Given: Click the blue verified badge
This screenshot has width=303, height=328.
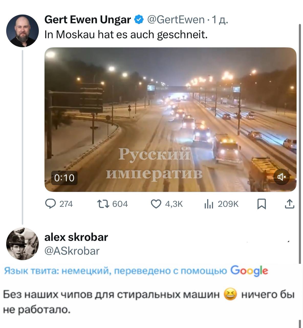Looking at the screenshot, I should tap(139, 20).
